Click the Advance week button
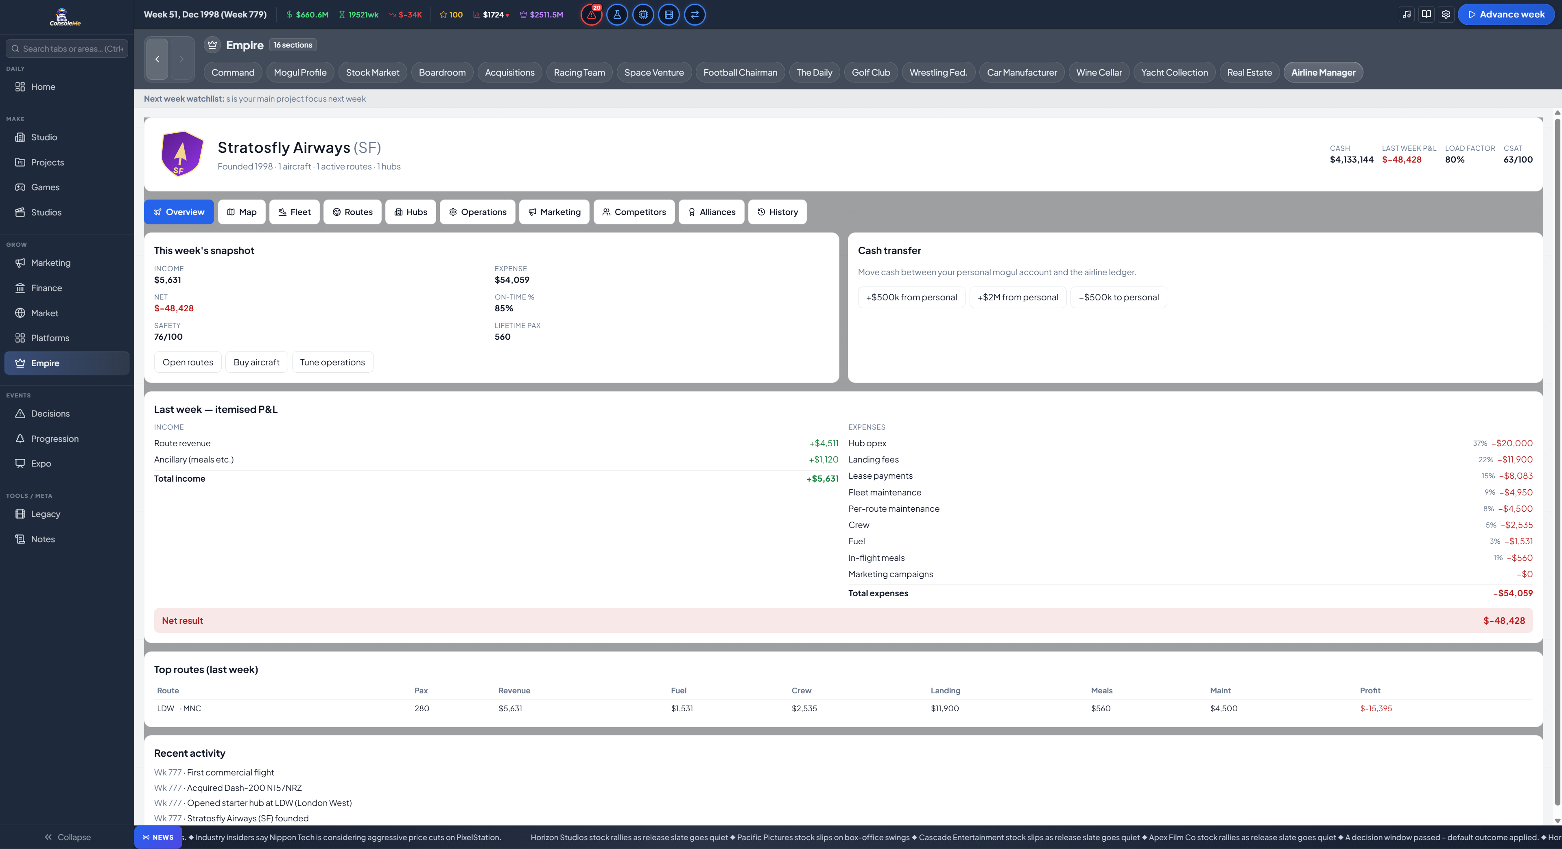The height and width of the screenshot is (849, 1562). [1505, 15]
